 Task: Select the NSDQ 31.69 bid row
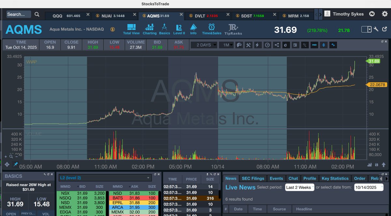(x=81, y=198)
